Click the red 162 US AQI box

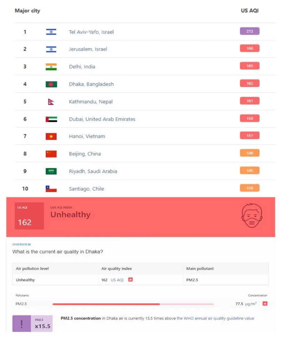29,216
